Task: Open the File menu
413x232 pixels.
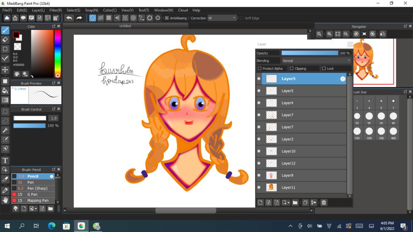Action: click(x=7, y=10)
